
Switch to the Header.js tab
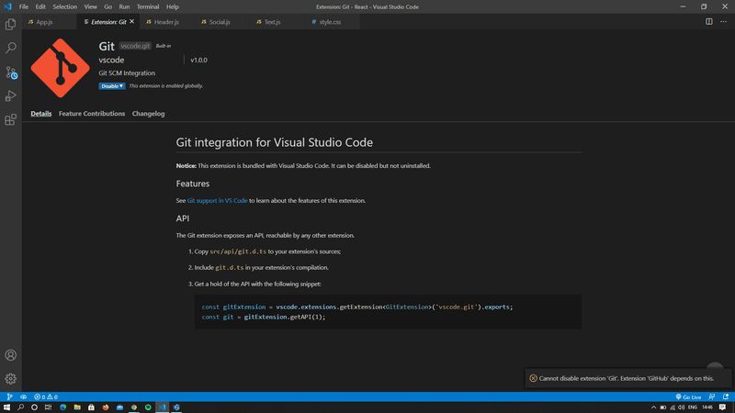[165, 21]
